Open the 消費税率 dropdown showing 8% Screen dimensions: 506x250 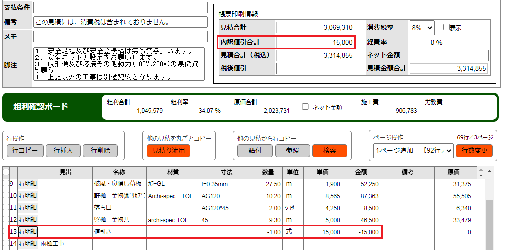tap(422, 27)
